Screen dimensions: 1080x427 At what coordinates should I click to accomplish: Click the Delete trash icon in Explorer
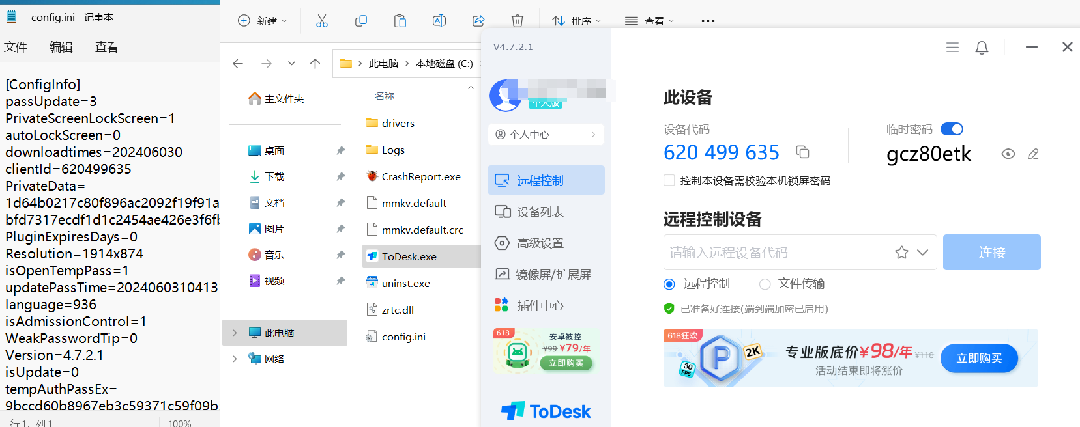(x=518, y=21)
